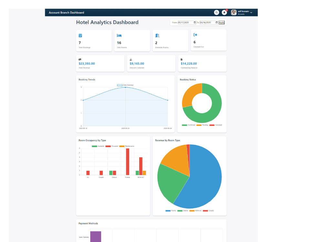The width and height of the screenshot is (323, 242).
Task: Click the peak data point on 2025-05-24
Action: (x=125, y=87)
